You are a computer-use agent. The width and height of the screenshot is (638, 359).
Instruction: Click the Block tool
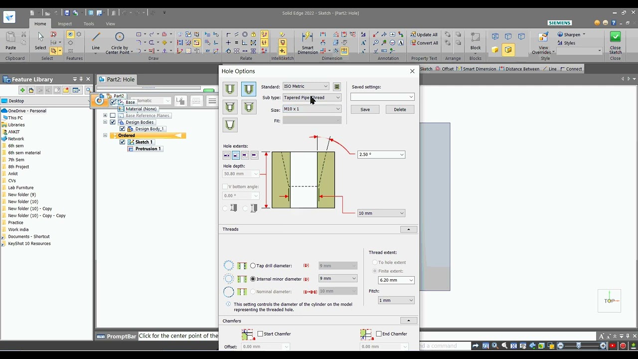pyautogui.click(x=476, y=41)
